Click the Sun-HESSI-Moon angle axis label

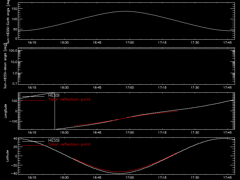5,66
